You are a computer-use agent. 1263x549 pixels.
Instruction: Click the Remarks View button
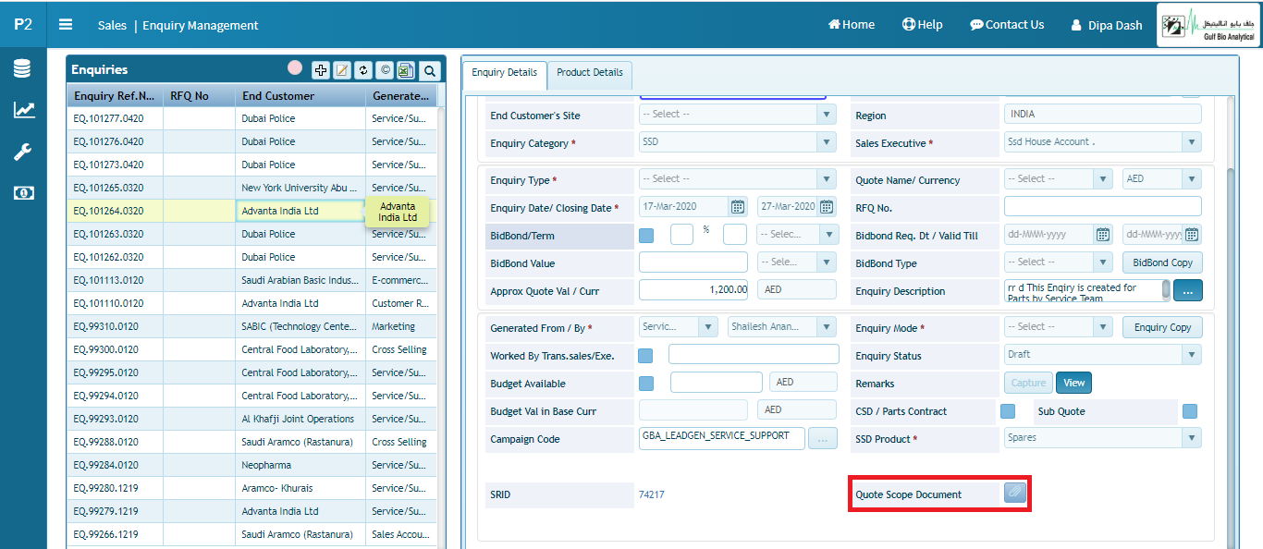[x=1073, y=383]
